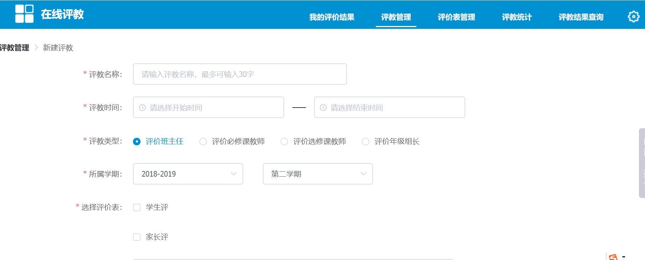Check the 家长评 checkbox
Screen dimensions: 645x260
[x=137, y=237]
